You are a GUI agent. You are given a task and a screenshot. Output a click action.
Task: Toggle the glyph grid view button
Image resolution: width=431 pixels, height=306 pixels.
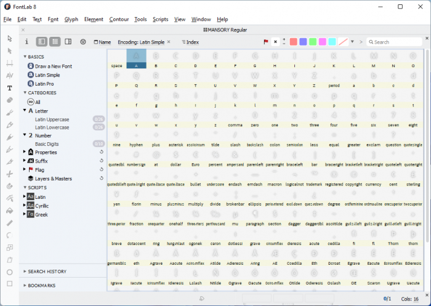[55, 42]
